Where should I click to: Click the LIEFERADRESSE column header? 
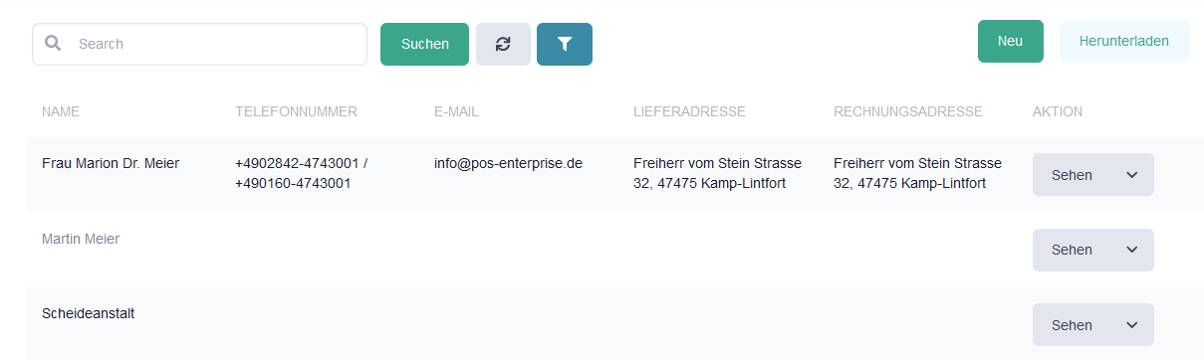[x=689, y=111]
